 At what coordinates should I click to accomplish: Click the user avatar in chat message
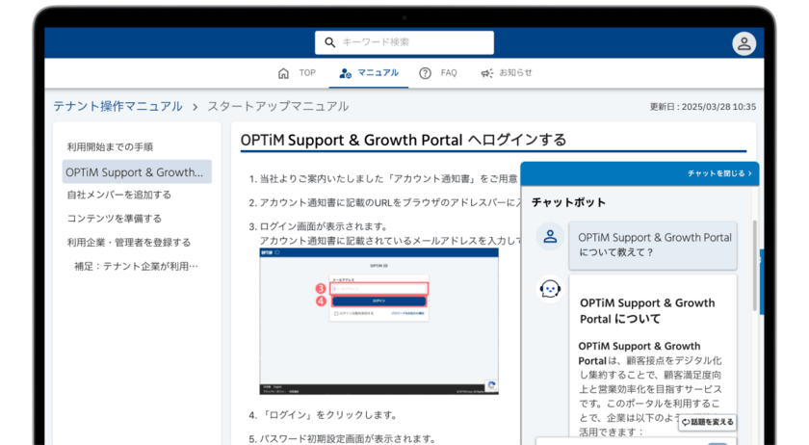point(550,236)
